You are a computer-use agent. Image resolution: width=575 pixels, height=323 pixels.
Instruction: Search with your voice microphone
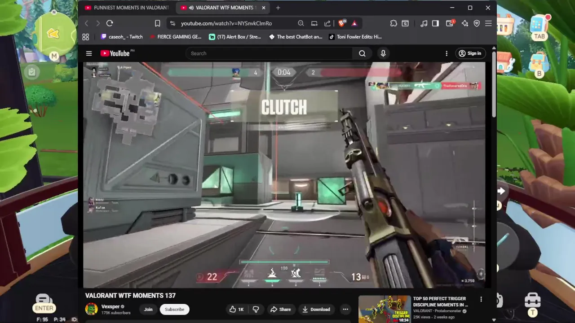pyautogui.click(x=383, y=53)
